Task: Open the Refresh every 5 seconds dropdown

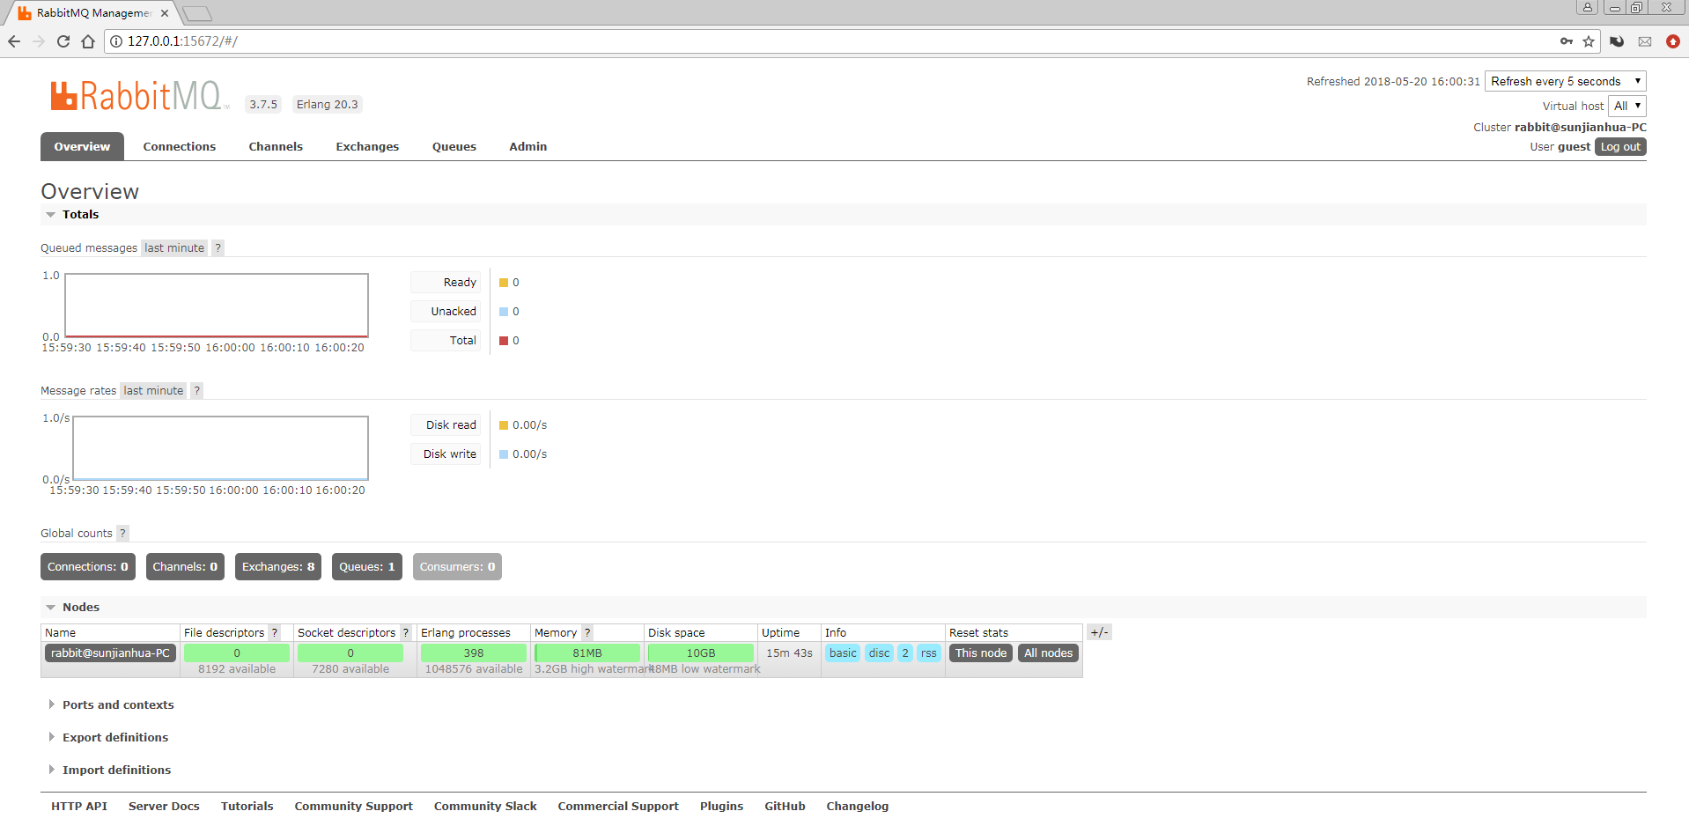Action: (1564, 80)
